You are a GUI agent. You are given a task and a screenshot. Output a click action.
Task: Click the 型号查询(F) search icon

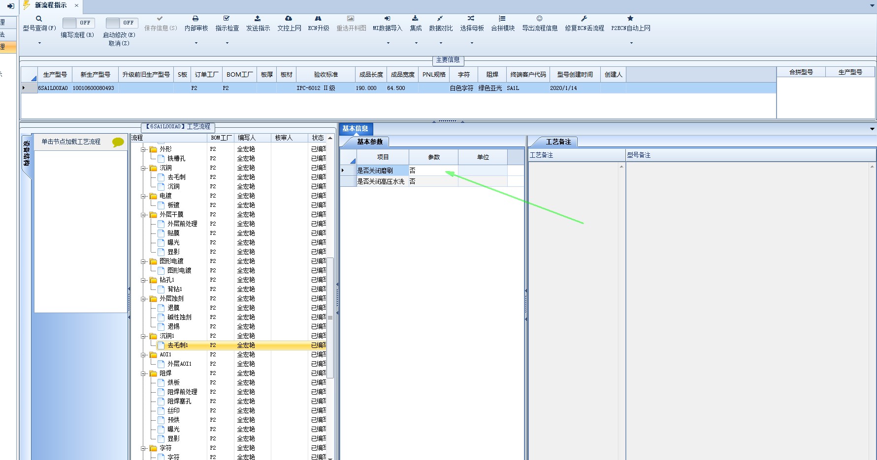(x=39, y=19)
